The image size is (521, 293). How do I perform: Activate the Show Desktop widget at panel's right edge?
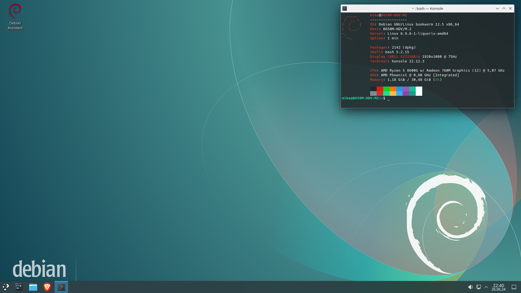[514, 287]
